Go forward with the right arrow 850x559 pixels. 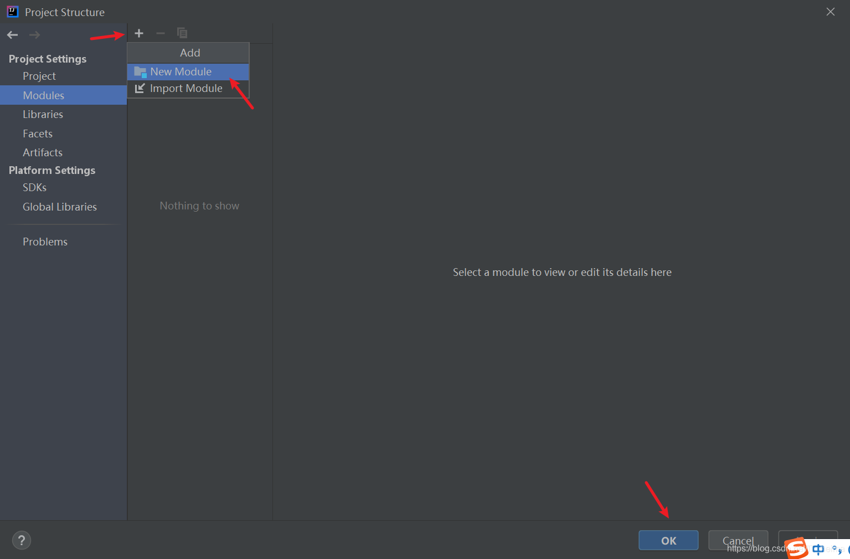(34, 35)
